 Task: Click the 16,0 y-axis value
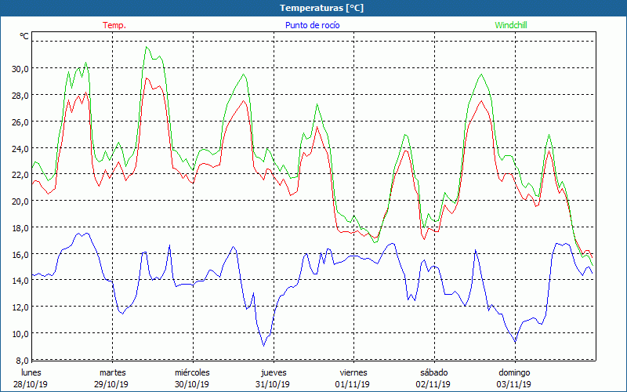point(20,254)
